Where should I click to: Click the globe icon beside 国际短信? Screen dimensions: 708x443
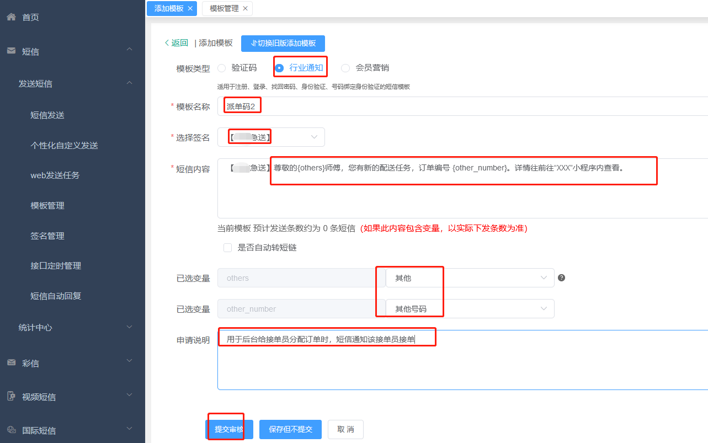click(x=11, y=430)
